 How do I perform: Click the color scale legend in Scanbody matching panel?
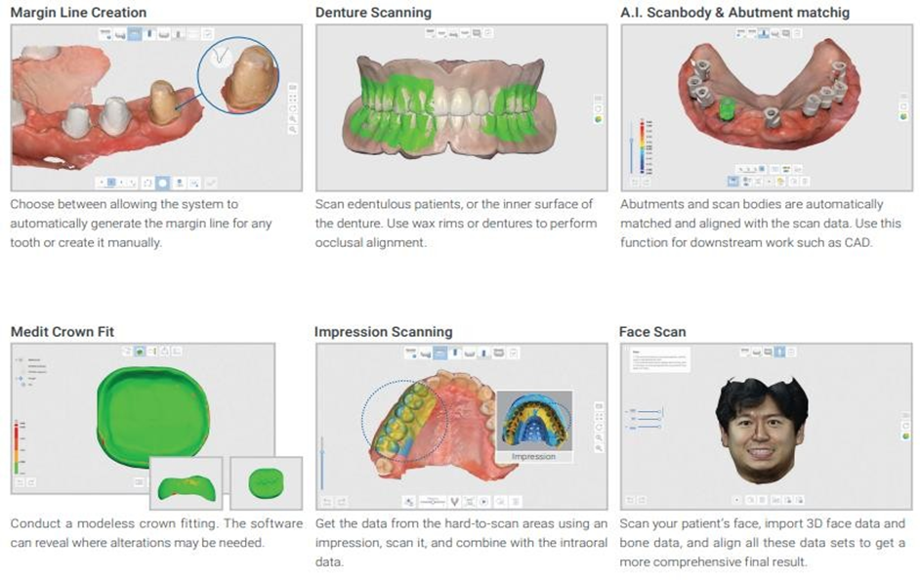[x=641, y=145]
